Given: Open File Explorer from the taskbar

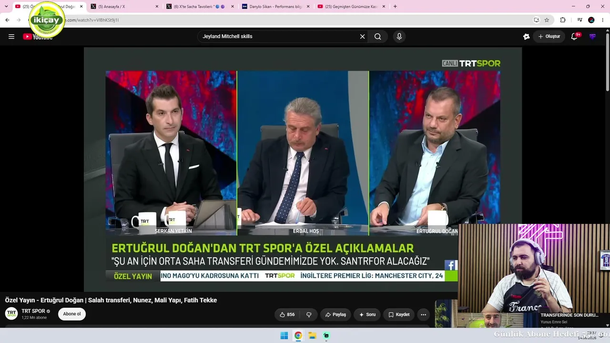Looking at the screenshot, I should [312, 335].
